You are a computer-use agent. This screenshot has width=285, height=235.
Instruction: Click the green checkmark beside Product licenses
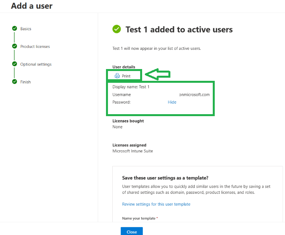(15, 46)
